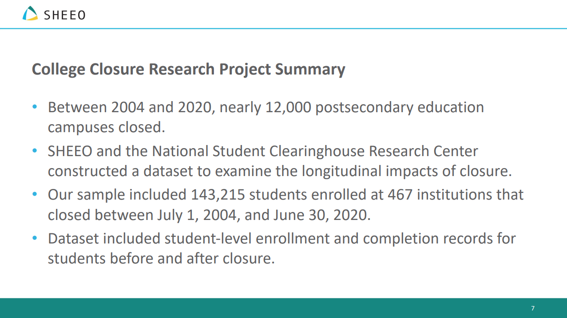The height and width of the screenshot is (318, 567).
Task: Click the first bullet point marker
Action: pyautogui.click(x=35, y=107)
